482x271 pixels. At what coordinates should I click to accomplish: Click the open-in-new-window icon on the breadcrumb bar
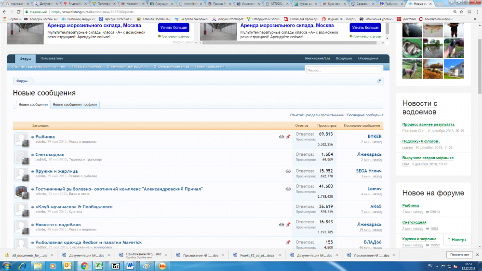(x=379, y=81)
